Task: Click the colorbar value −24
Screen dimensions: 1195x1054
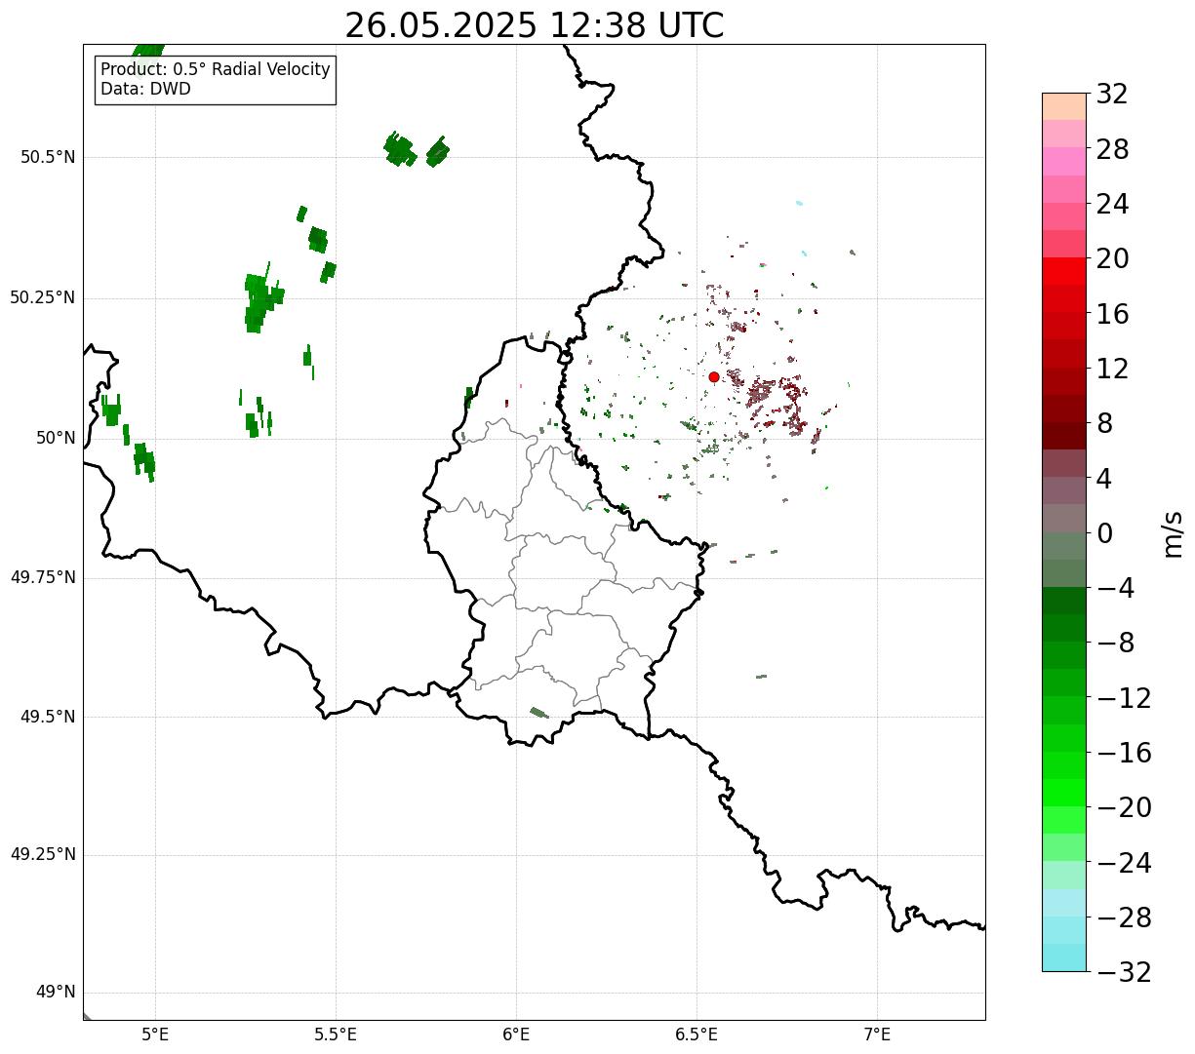Action: [1124, 863]
